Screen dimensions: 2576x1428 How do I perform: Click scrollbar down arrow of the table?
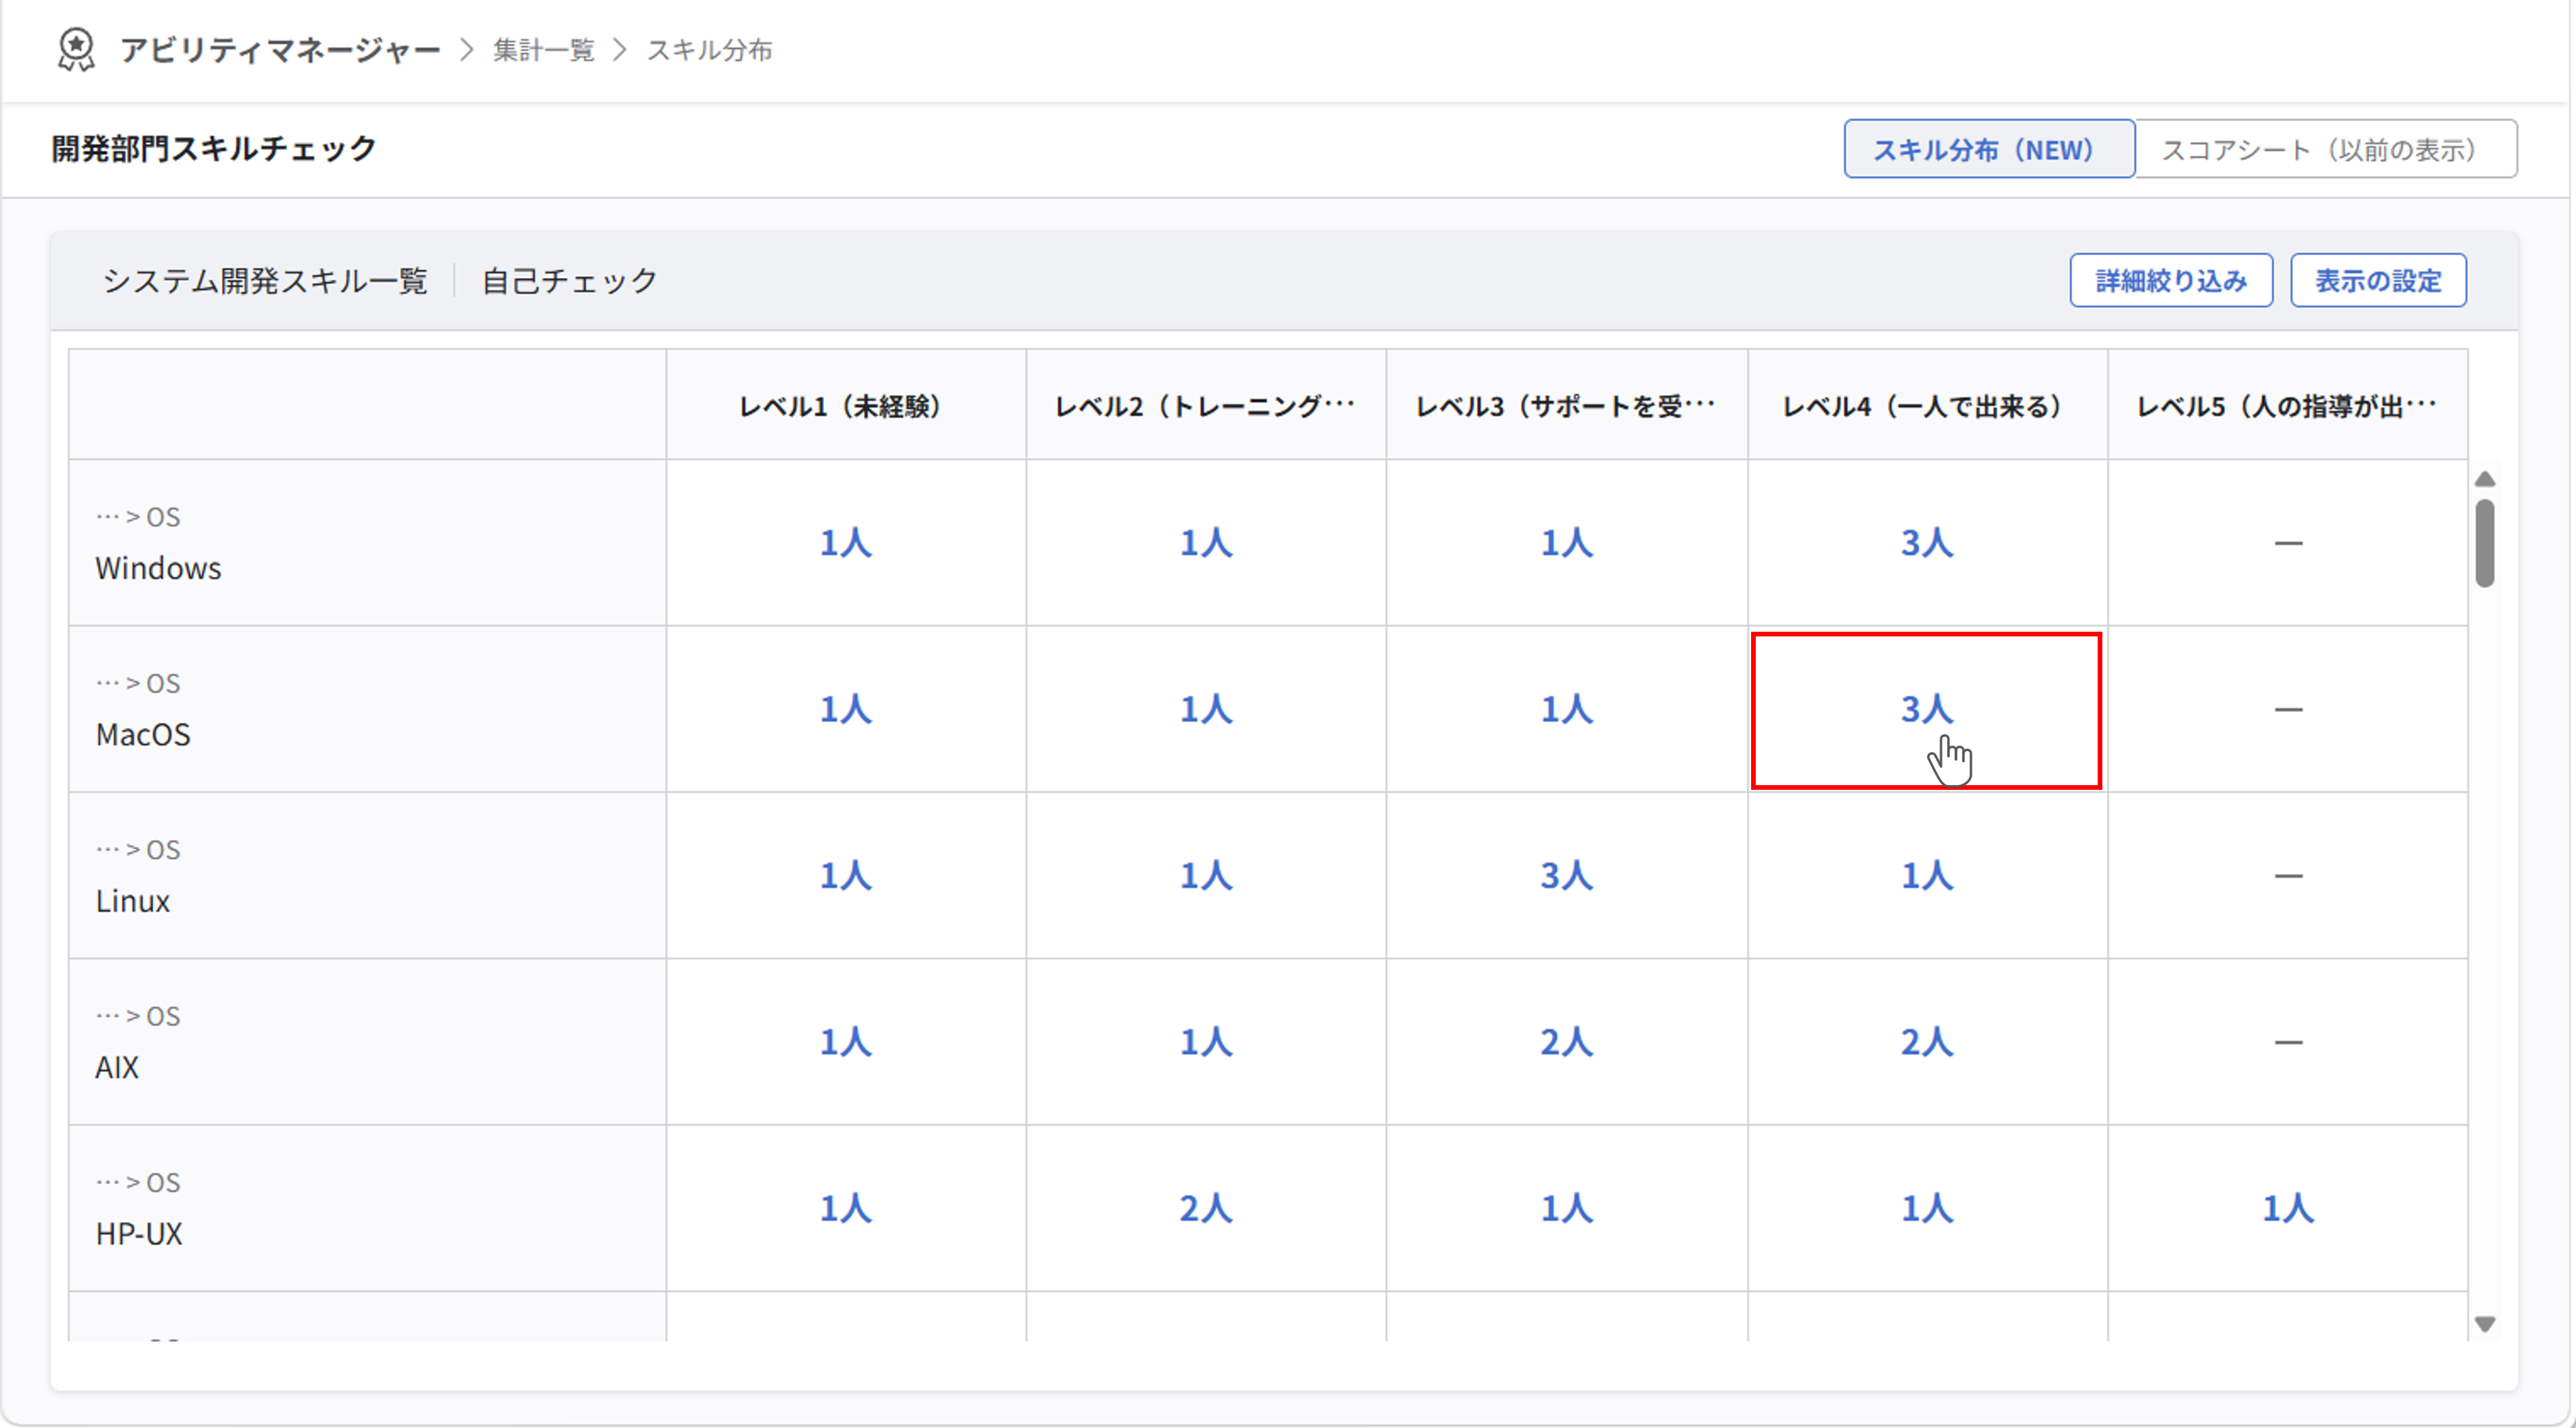[x=2484, y=1324]
